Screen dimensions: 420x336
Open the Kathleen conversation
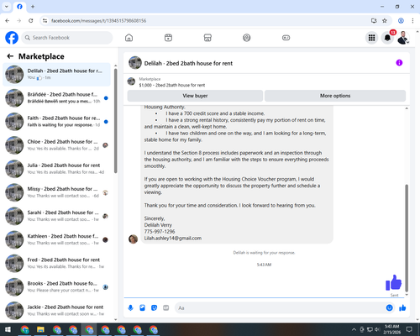click(56, 239)
